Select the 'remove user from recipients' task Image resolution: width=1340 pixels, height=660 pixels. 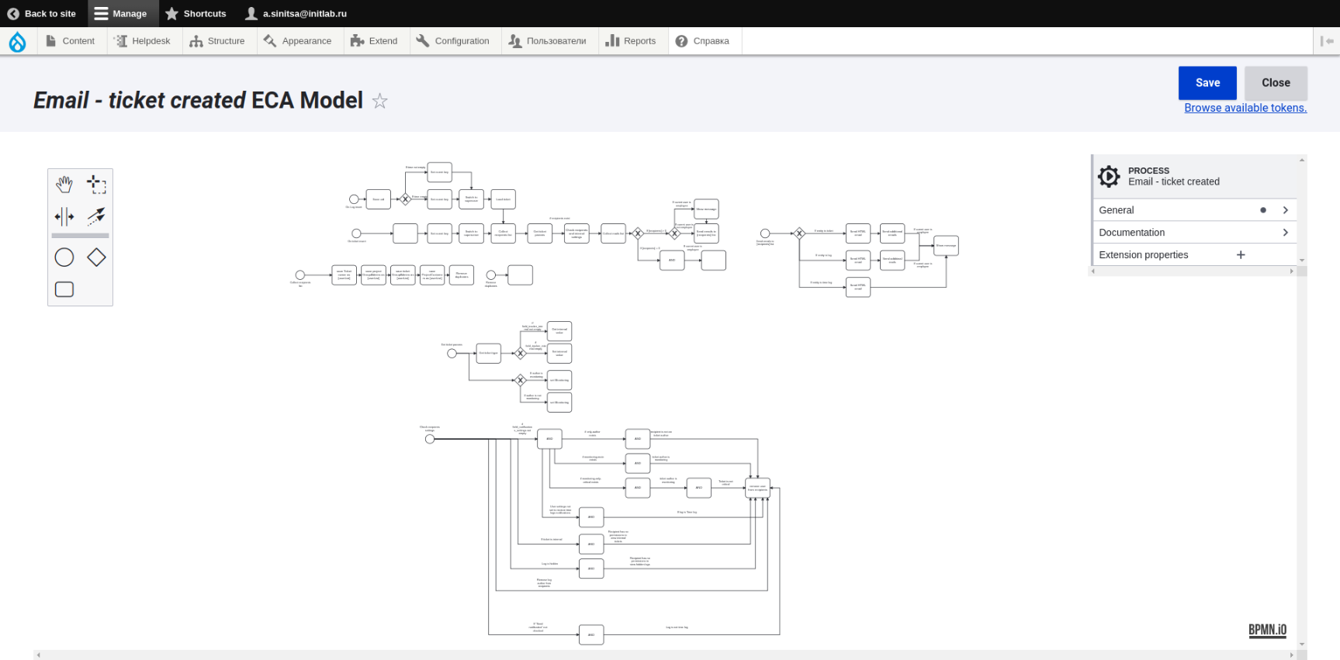758,488
